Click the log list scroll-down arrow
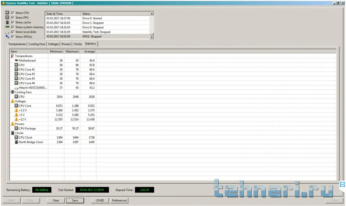346x206 pixels. (x=152, y=37)
